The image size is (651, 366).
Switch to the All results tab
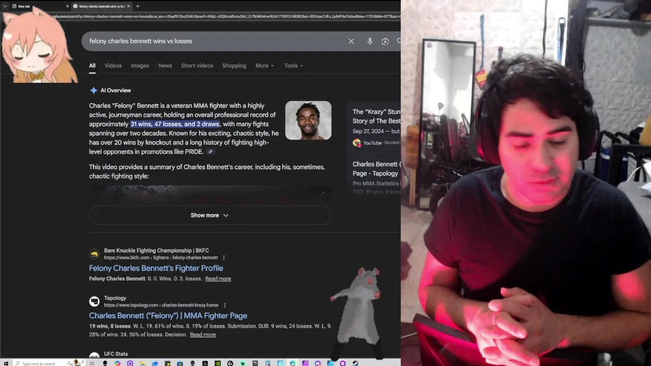pyautogui.click(x=92, y=66)
